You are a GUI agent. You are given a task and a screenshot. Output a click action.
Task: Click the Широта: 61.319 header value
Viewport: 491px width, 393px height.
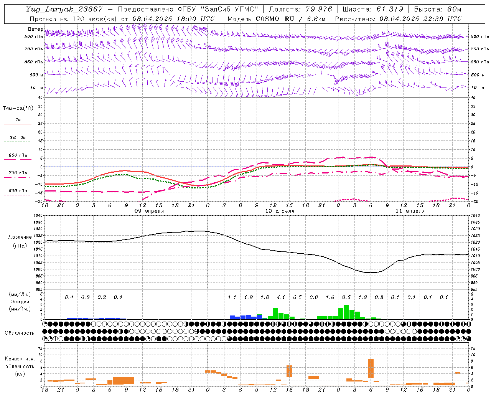[373, 9]
